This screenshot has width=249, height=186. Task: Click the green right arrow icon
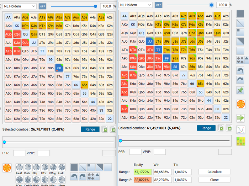240,118
